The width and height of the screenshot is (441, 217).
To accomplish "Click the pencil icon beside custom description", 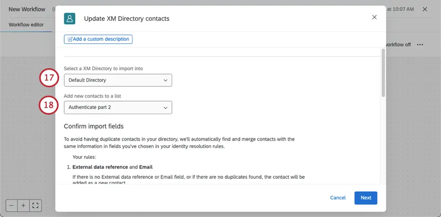I will pyautogui.click(x=70, y=39).
